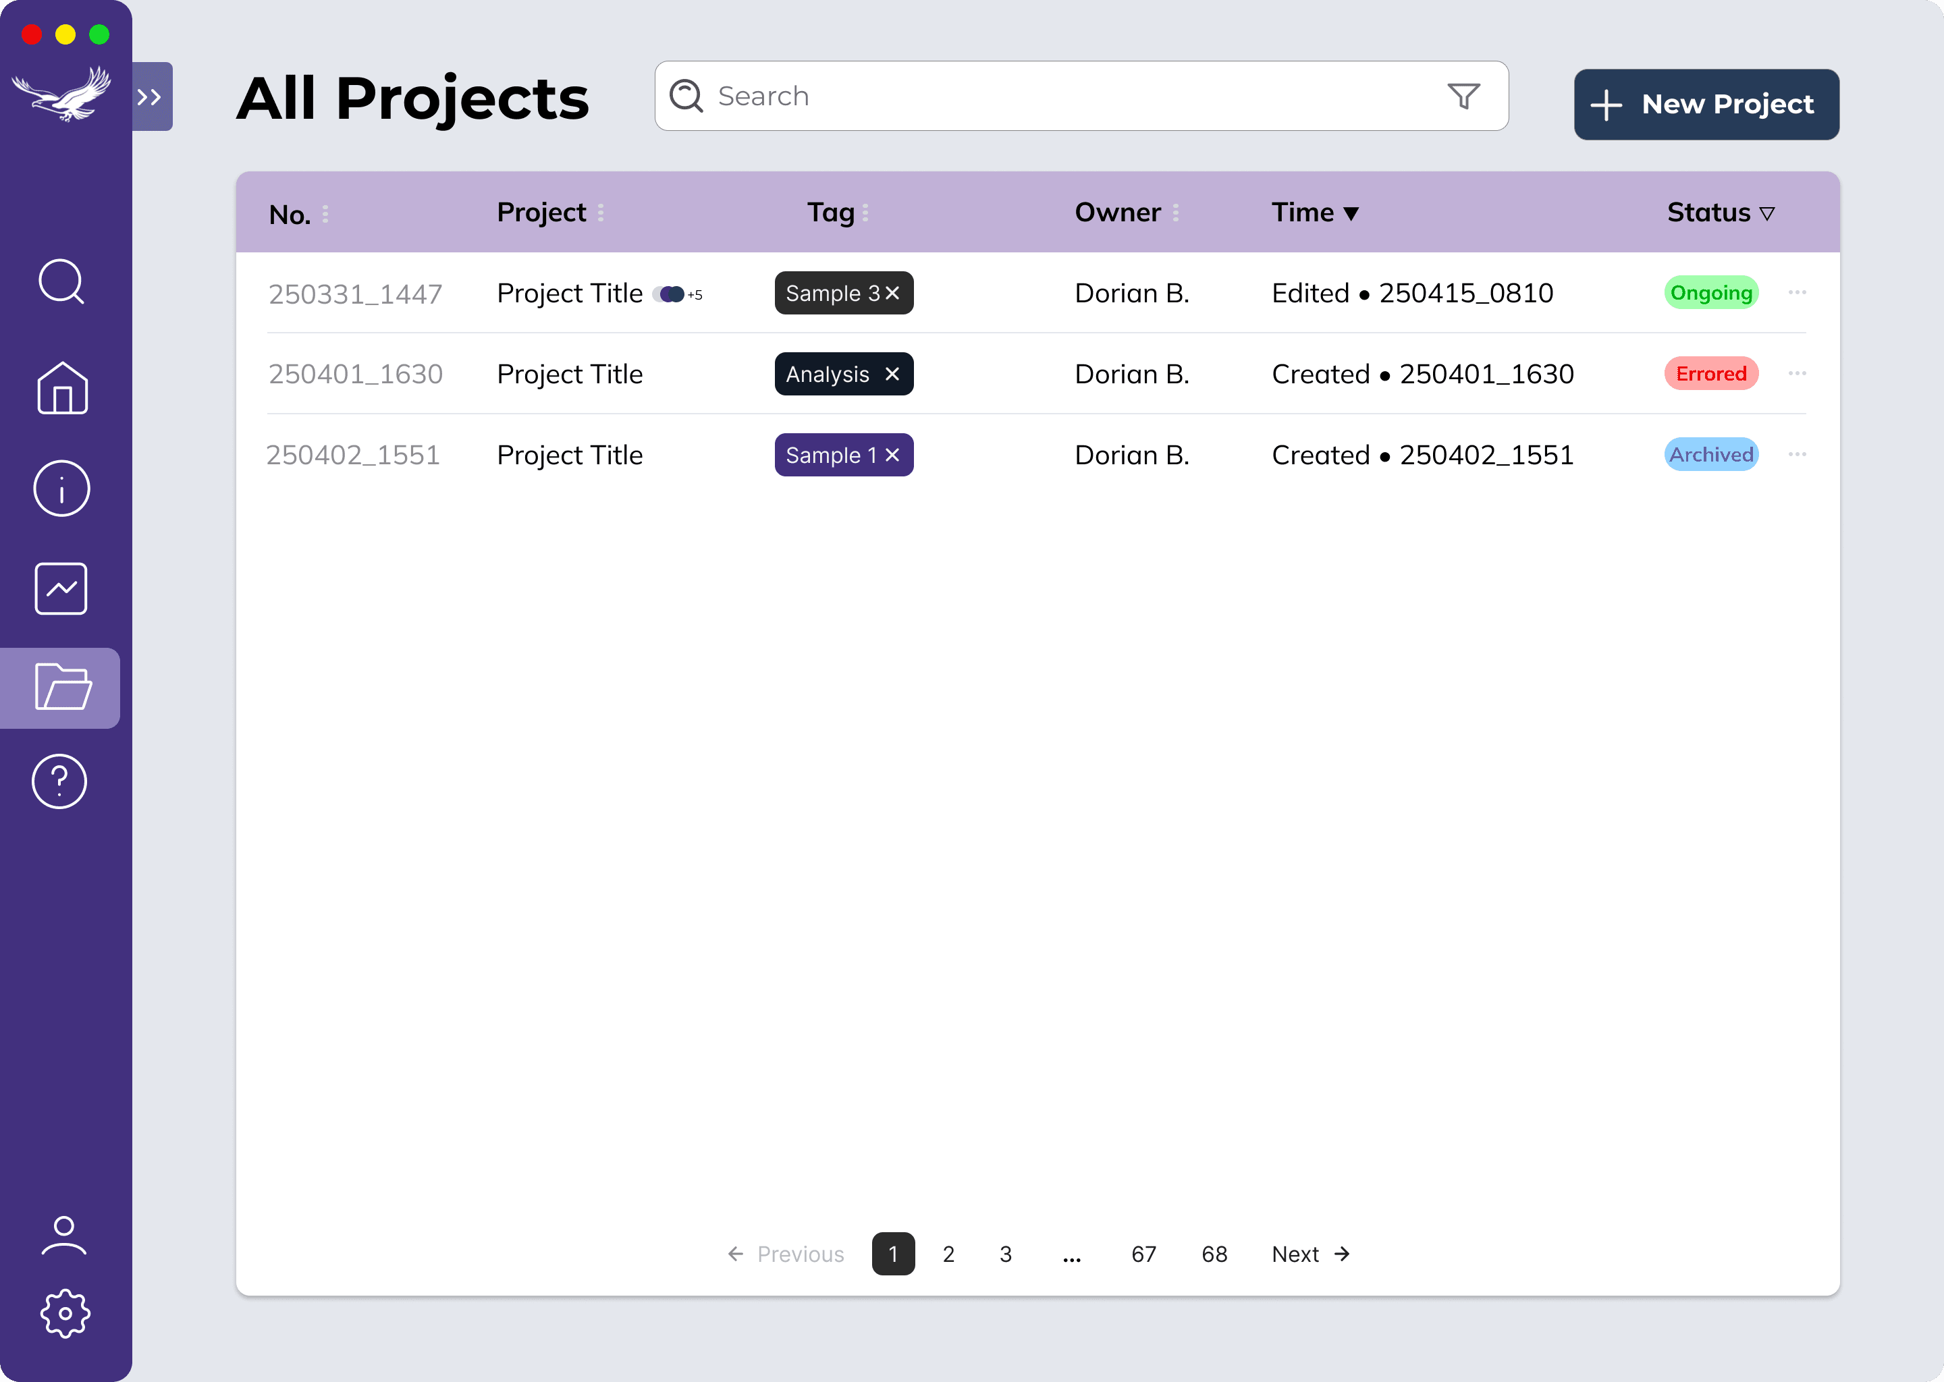Open the Status filter dropdown
1944x1382 pixels.
(1767, 215)
